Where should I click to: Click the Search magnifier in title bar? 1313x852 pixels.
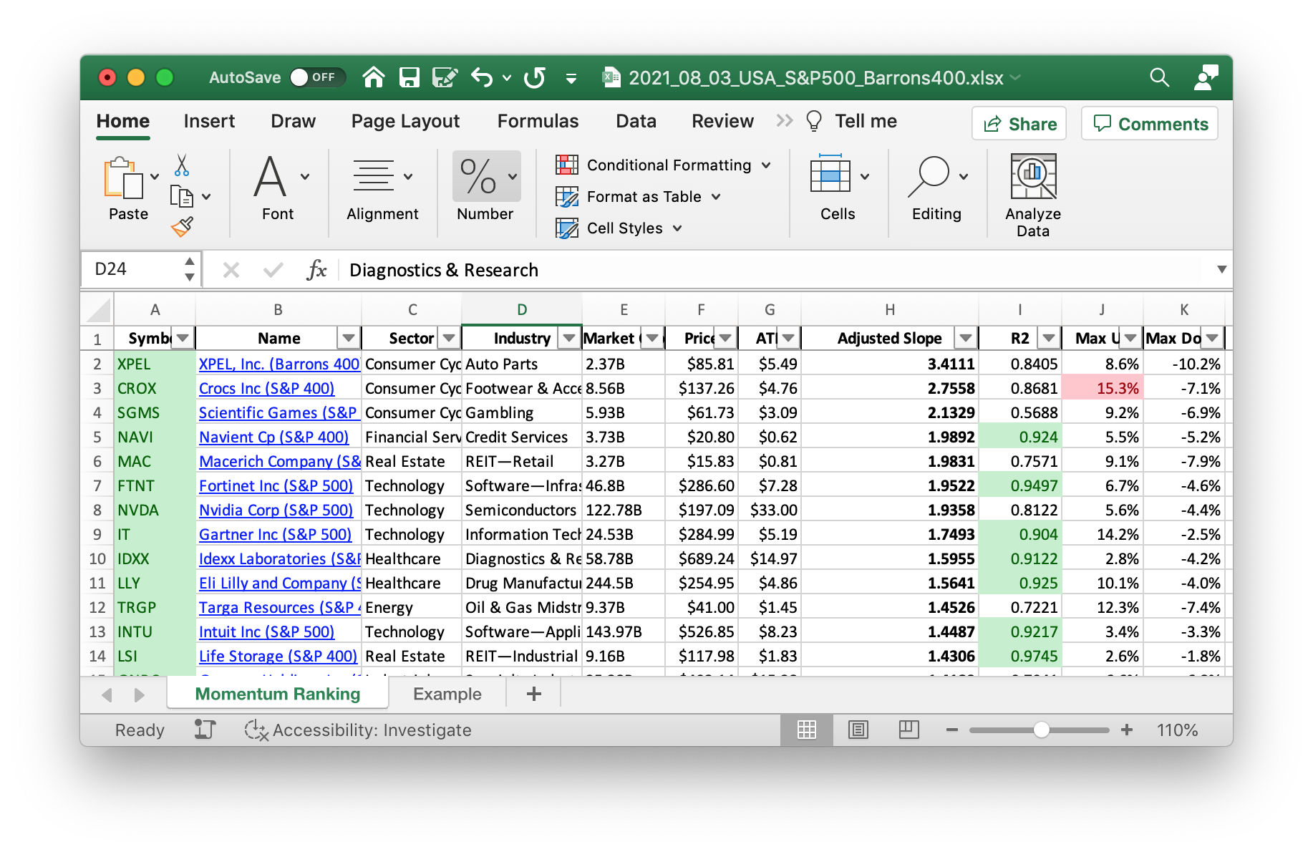1159,77
